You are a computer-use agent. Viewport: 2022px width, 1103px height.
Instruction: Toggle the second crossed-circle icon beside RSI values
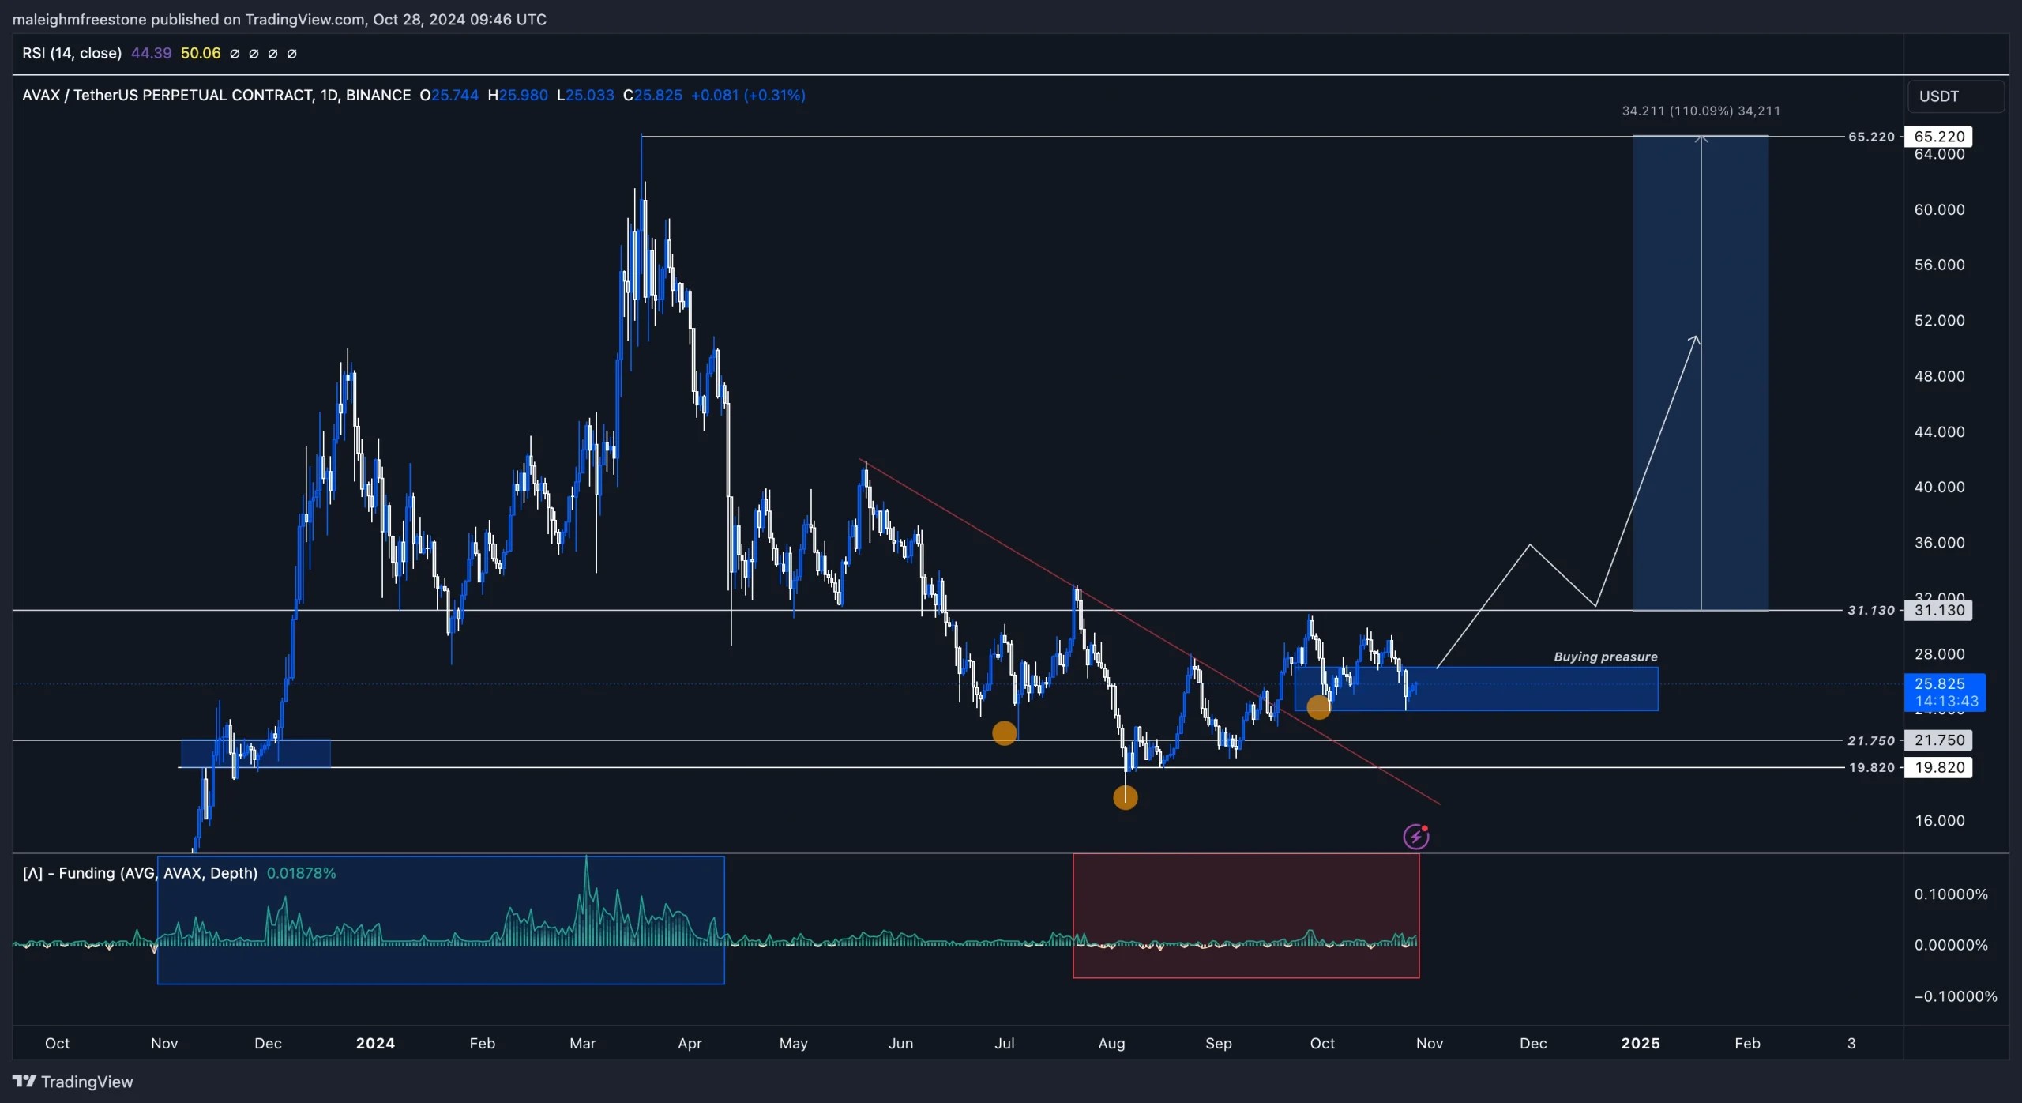(x=254, y=53)
